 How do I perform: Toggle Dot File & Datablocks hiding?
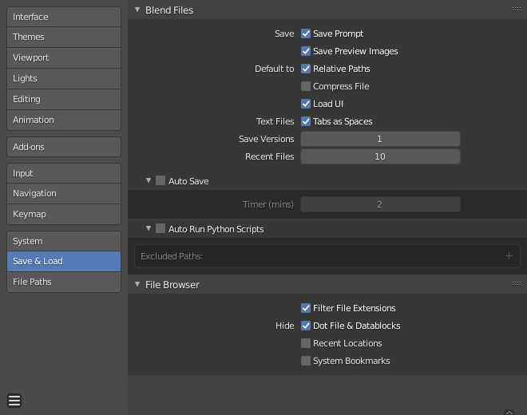306,326
